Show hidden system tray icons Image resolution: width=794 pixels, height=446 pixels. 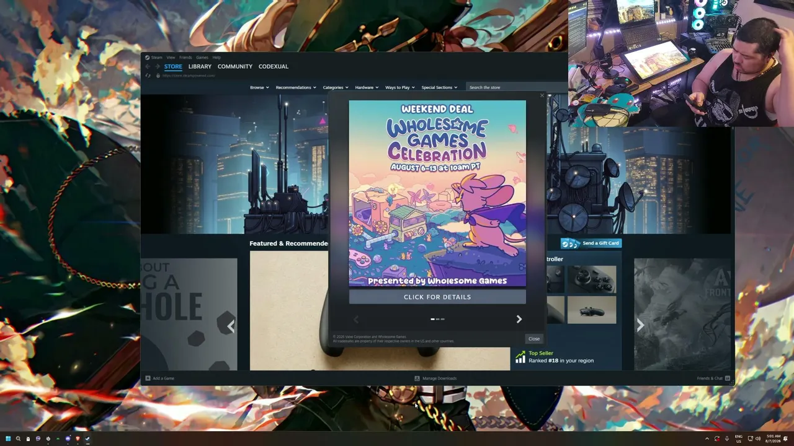pyautogui.click(x=707, y=439)
